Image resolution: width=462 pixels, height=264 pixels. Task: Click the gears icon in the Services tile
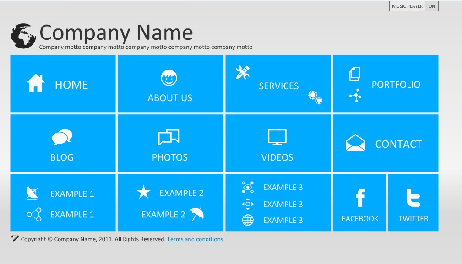315,97
